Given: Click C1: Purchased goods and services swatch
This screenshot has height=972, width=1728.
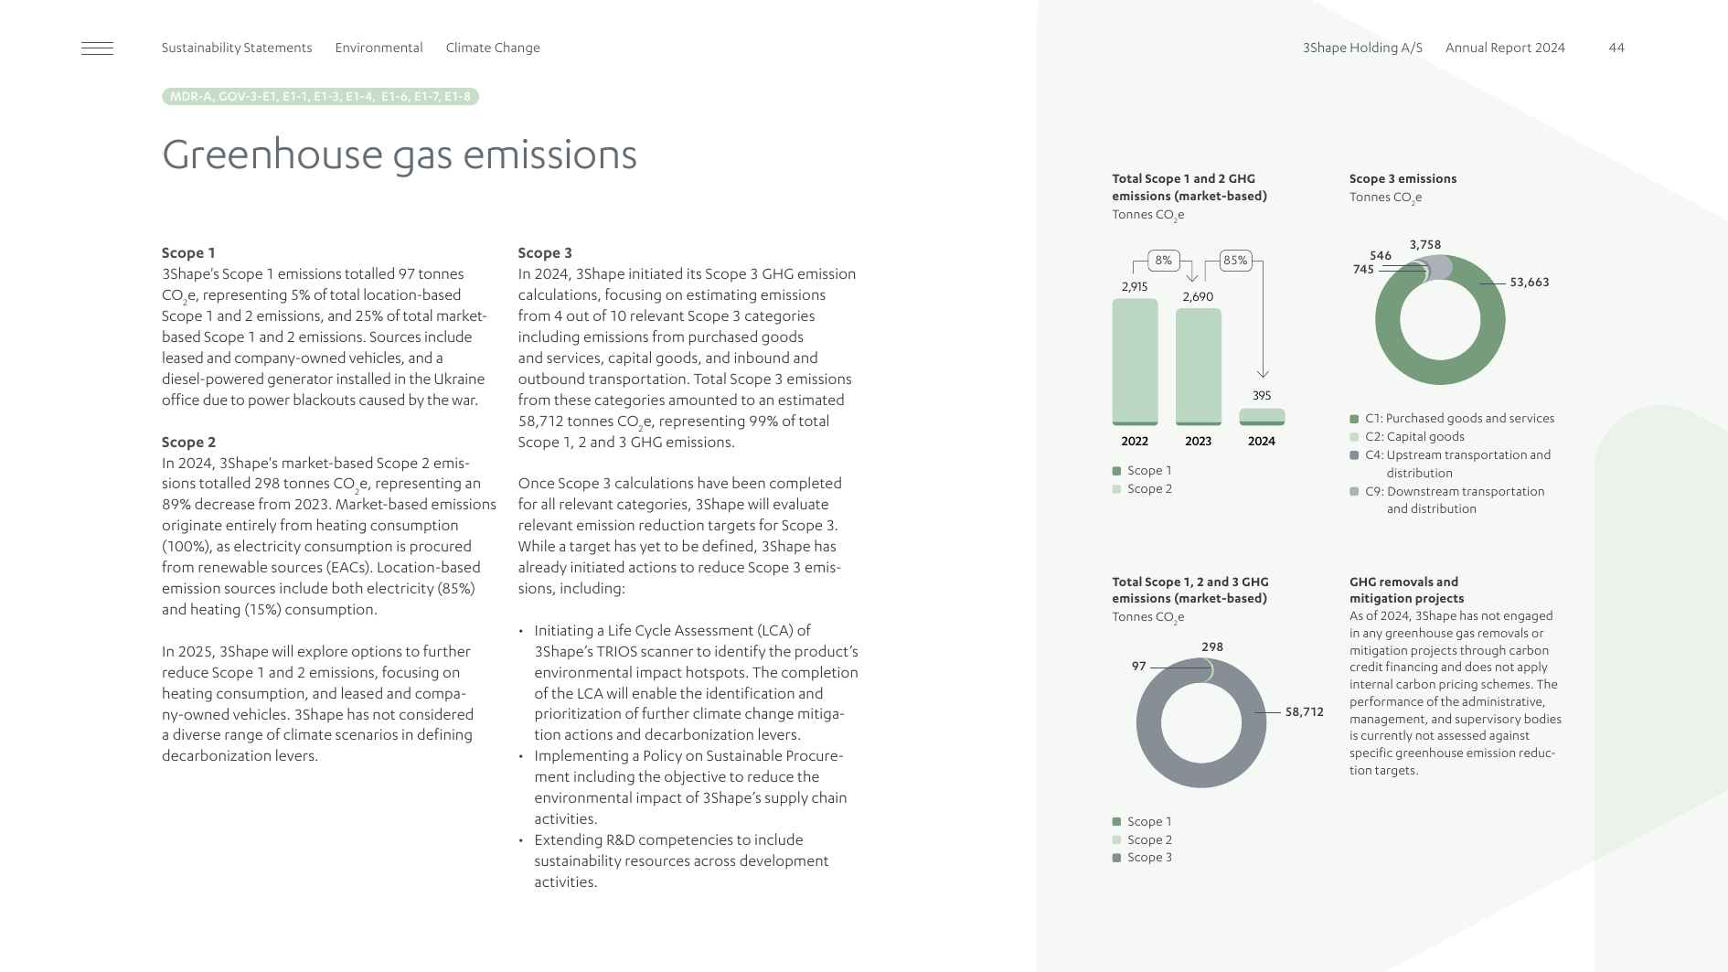Looking at the screenshot, I should [1354, 419].
